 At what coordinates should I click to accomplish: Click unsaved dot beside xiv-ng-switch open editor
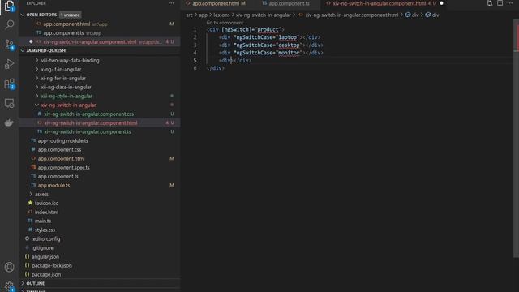tap(31, 41)
